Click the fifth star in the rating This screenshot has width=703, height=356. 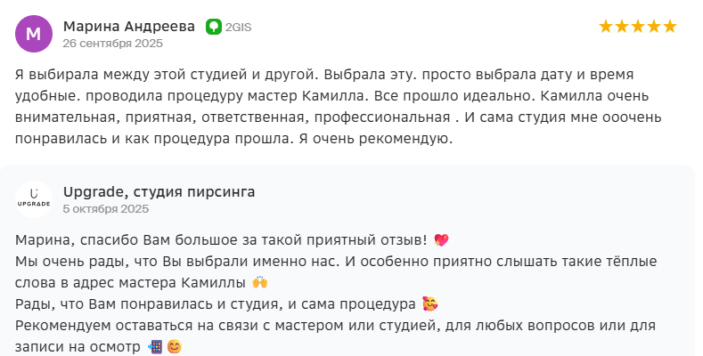(670, 27)
